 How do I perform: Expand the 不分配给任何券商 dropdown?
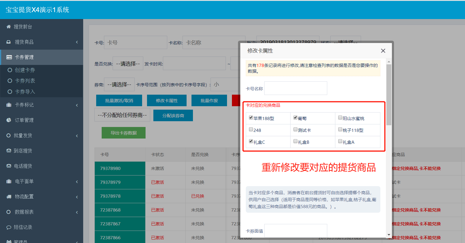click(x=122, y=115)
